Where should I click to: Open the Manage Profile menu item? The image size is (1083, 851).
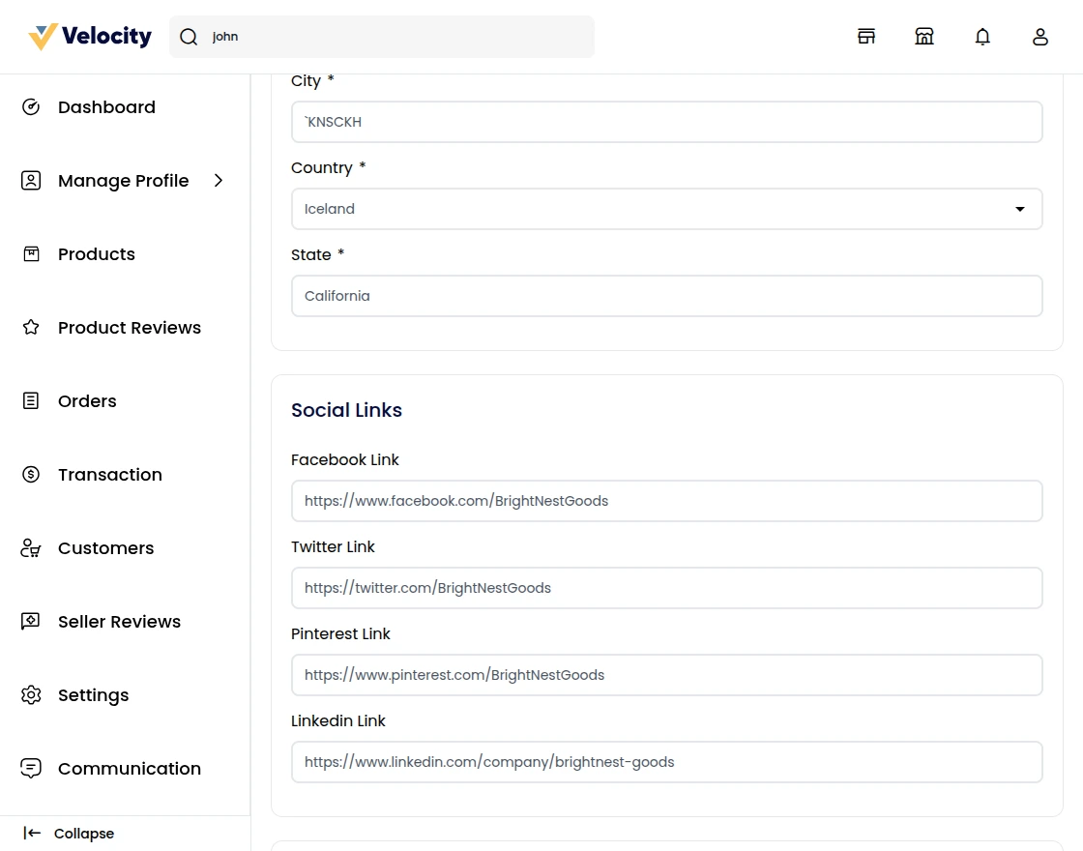124,180
